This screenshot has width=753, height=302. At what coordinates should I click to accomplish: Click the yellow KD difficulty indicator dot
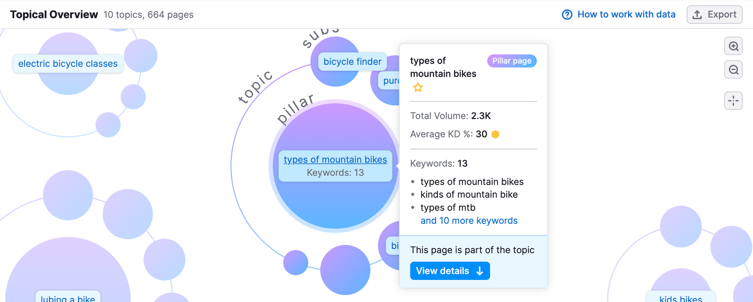click(x=495, y=135)
